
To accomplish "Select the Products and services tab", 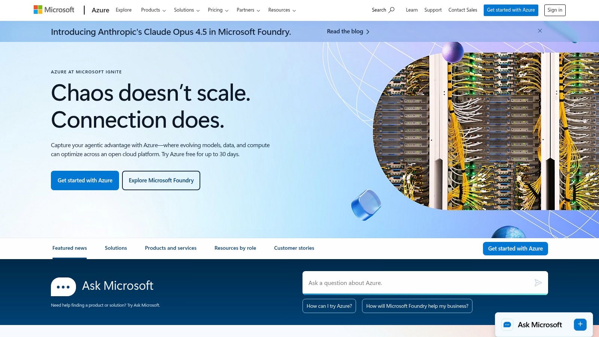I will 170,248.
